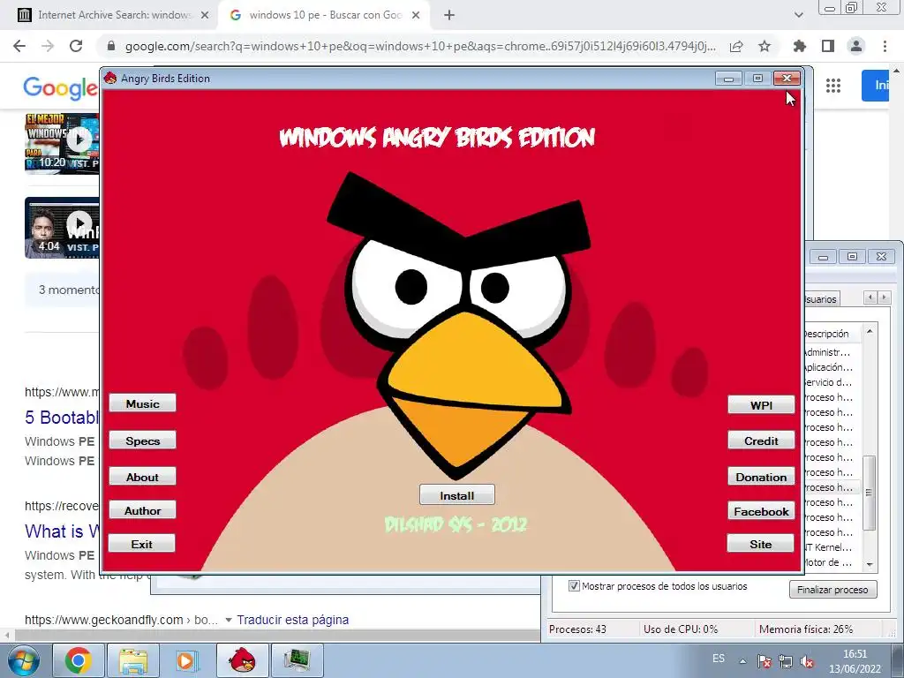Viewport: 904px width, 678px height.
Task: Click Chrome forward arrow
Action: pos(48,46)
